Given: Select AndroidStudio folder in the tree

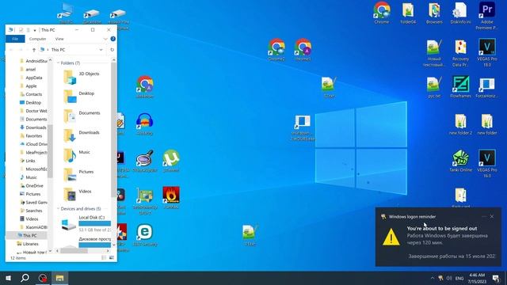Looking at the screenshot, I should click(x=33, y=61).
